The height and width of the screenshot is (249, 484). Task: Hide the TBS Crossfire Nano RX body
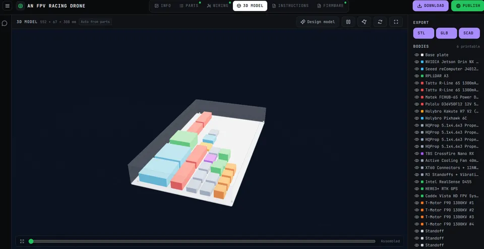click(417, 153)
